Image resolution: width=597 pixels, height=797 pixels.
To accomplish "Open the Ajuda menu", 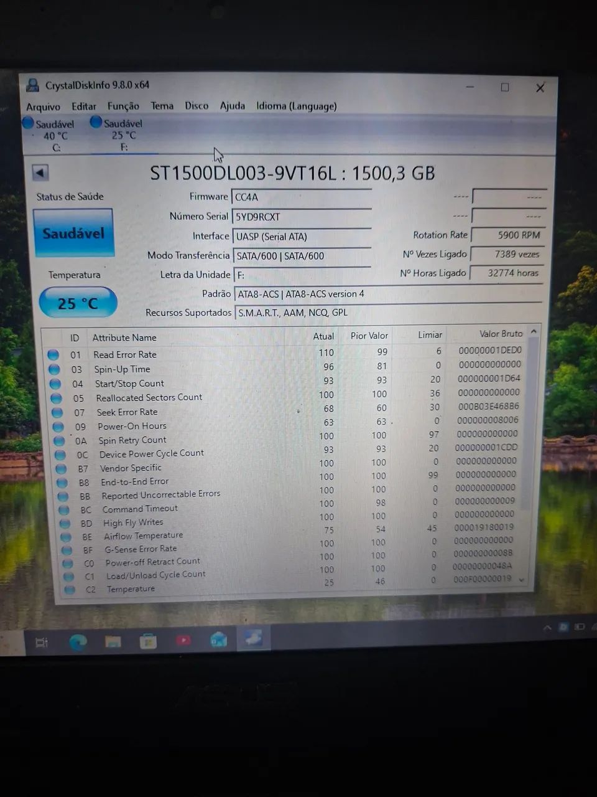I will [x=232, y=106].
